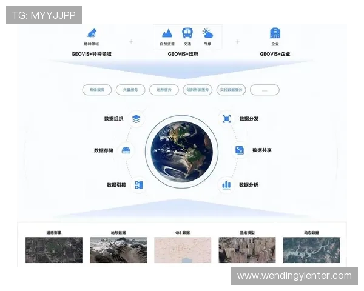Click the GIS 数据 caption text

click(183, 233)
